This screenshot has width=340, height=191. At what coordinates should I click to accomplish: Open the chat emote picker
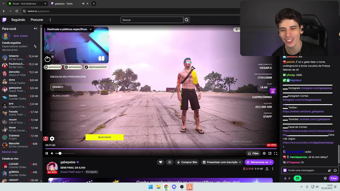click(x=335, y=171)
